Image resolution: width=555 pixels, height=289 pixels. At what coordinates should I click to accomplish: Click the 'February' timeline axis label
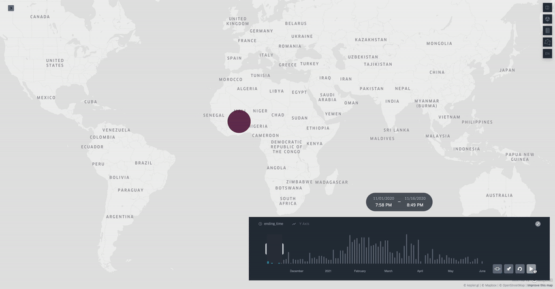pyautogui.click(x=360, y=271)
